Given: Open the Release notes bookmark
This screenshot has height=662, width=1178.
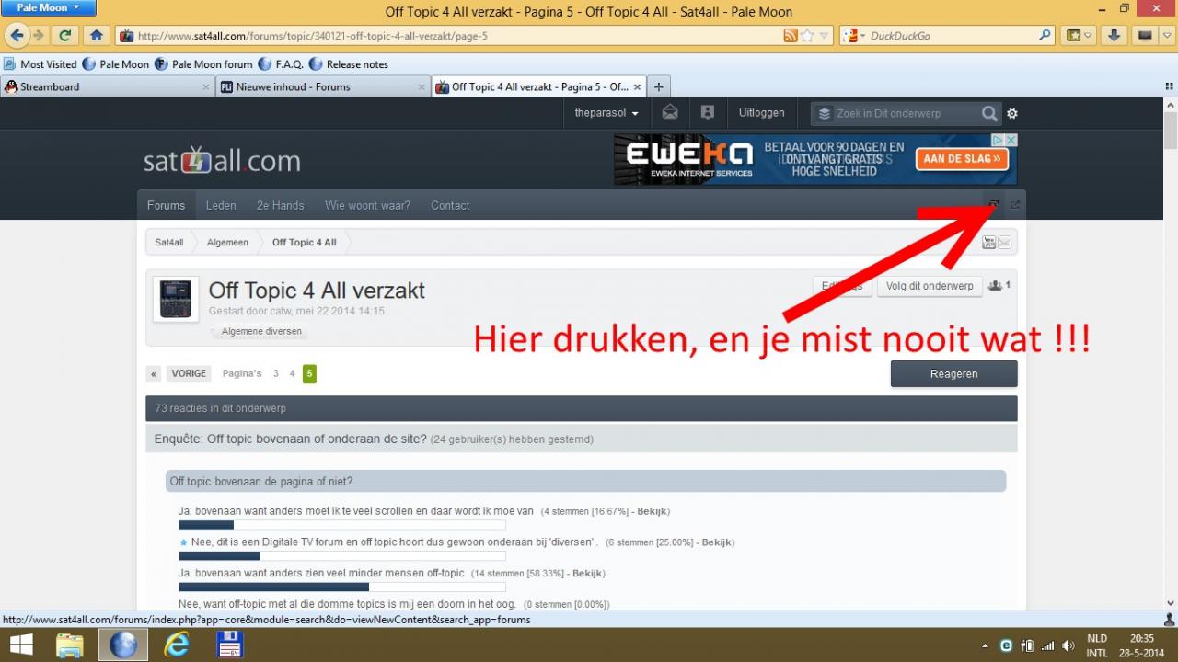Looking at the screenshot, I should click(349, 64).
